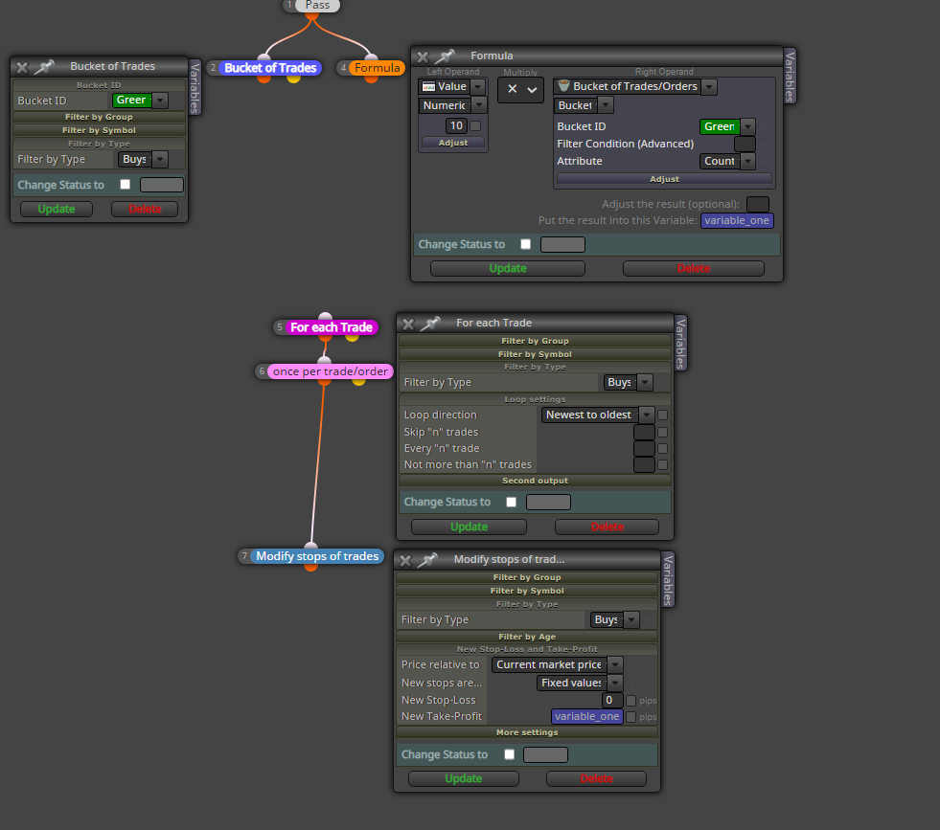Select the once per trade/order node
This screenshot has width=940, height=830.
(x=331, y=371)
